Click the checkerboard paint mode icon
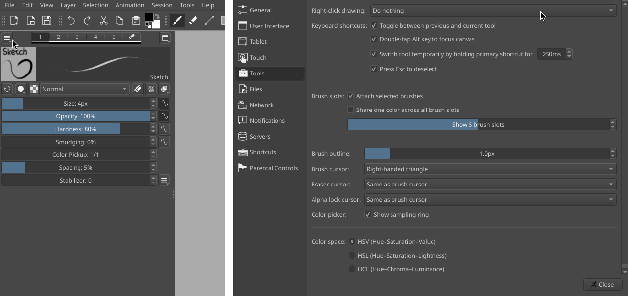The image size is (628, 296). tap(34, 89)
